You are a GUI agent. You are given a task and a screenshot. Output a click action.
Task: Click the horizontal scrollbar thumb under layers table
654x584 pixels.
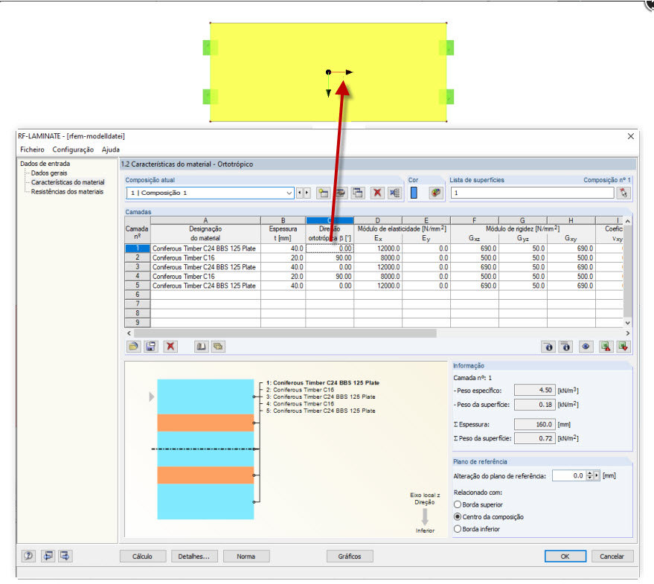[x=285, y=333]
